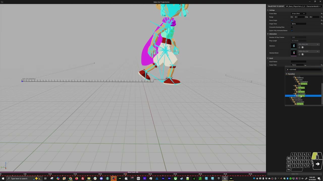Reset Frame Rate to default arrow

point(321,14)
